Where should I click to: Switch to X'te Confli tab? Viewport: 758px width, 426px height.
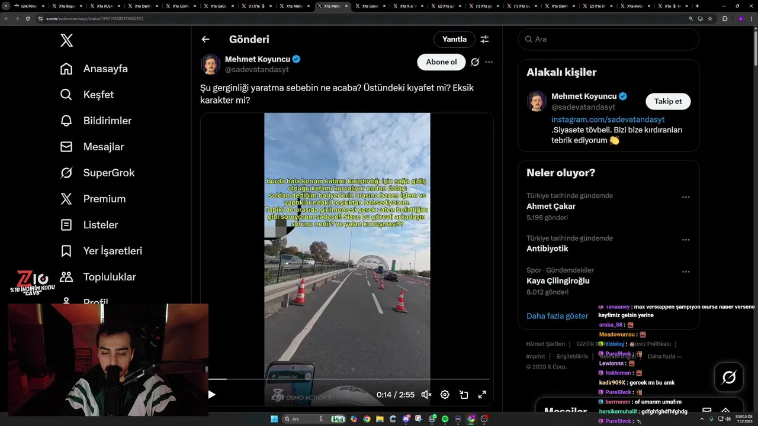point(180,6)
